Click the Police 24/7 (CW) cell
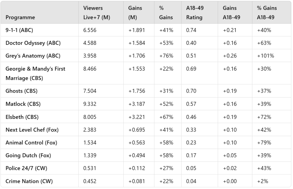Screen dimensions: 293x189 pos(26,168)
